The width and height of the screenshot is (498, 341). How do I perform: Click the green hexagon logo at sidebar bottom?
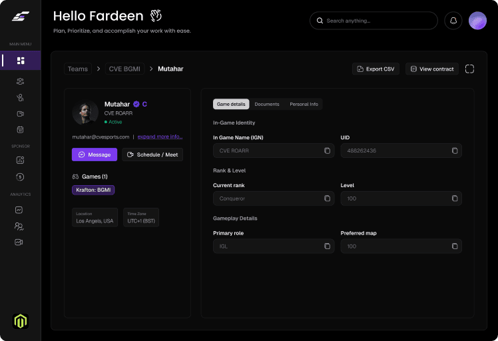point(21,321)
